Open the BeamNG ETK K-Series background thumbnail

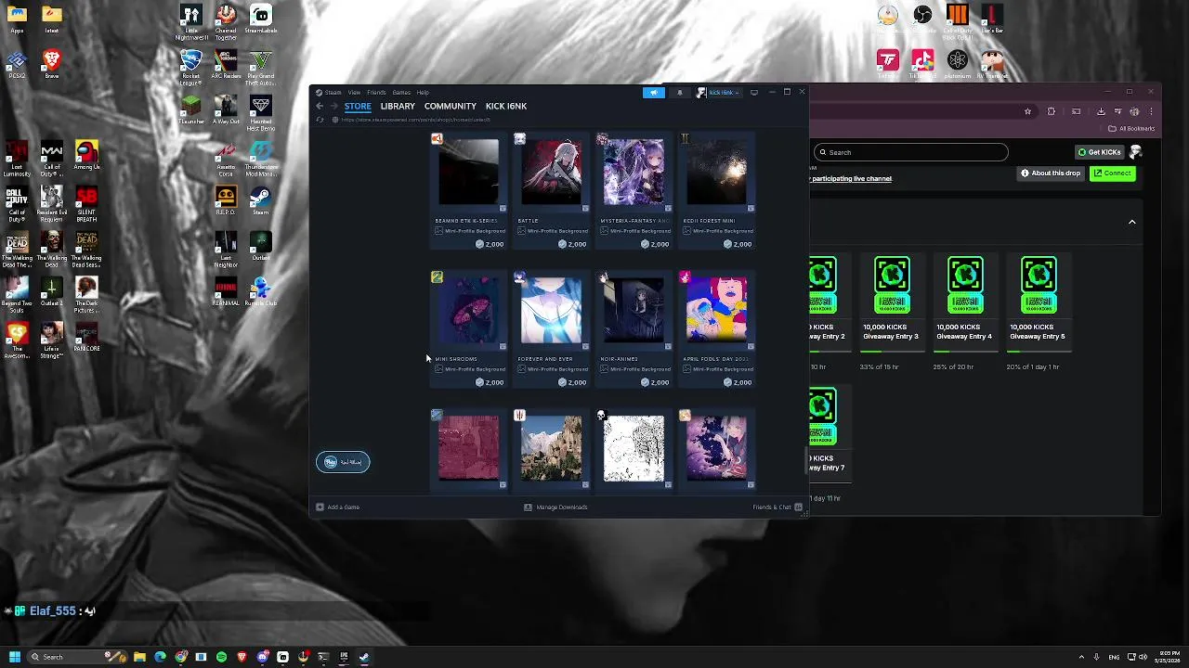coord(468,172)
